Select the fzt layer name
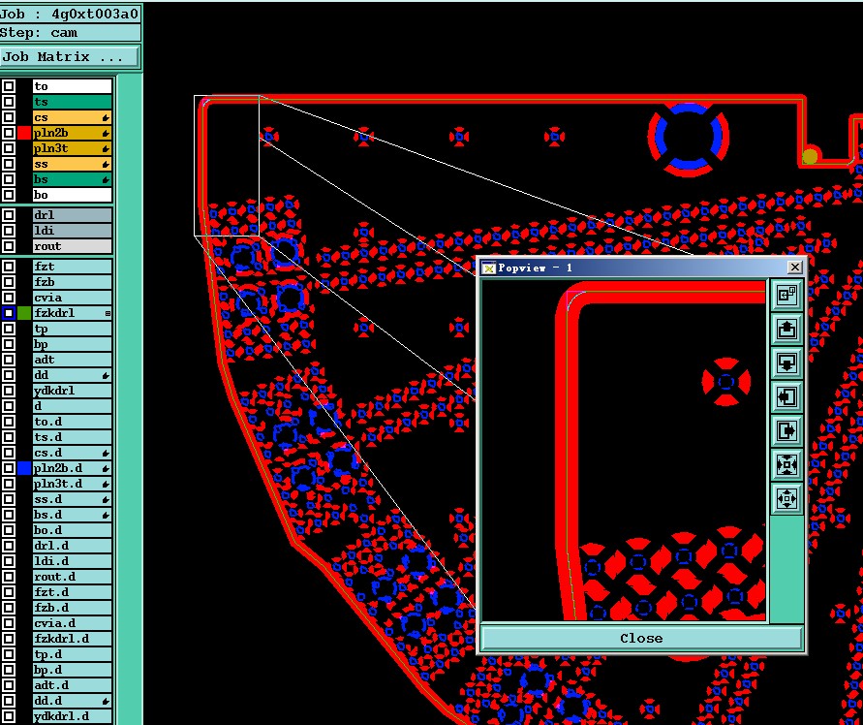 (72, 267)
